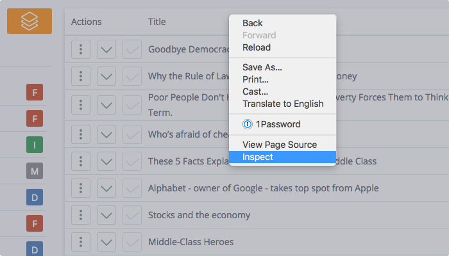449x256 pixels.
Task: Open three-dot actions for Goodbye Democracy row
Action: [x=81, y=49]
